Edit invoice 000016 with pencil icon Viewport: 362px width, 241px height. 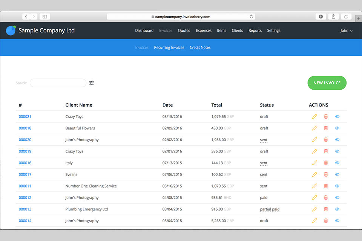(314, 163)
